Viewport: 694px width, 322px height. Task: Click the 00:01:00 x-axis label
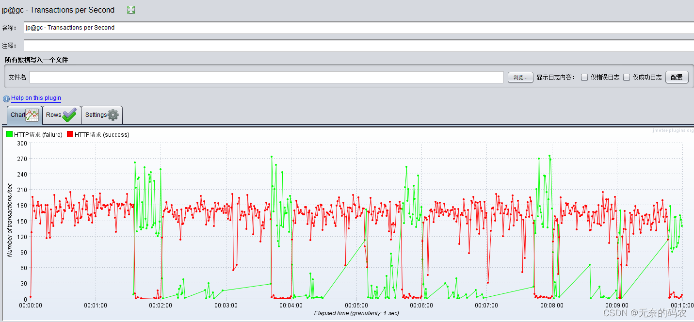coord(96,306)
